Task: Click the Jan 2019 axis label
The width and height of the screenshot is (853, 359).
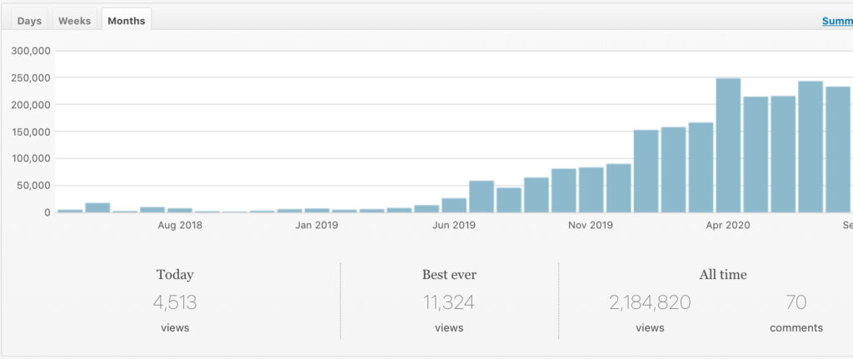Action: 317,225
